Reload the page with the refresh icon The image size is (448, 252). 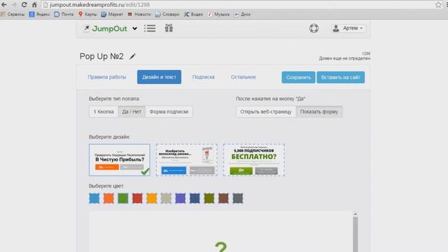(x=24, y=5)
